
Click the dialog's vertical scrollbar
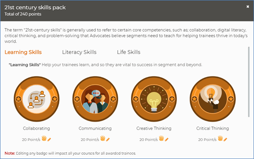pos(249,82)
